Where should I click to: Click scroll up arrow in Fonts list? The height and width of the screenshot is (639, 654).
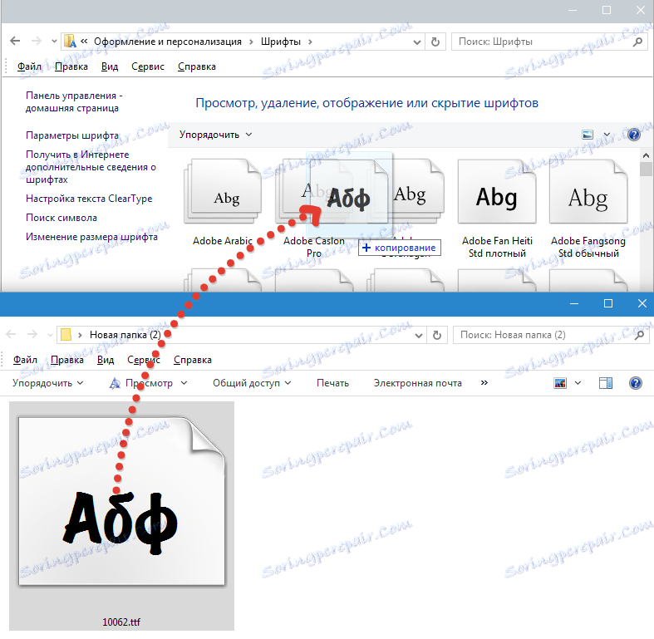pos(646,155)
